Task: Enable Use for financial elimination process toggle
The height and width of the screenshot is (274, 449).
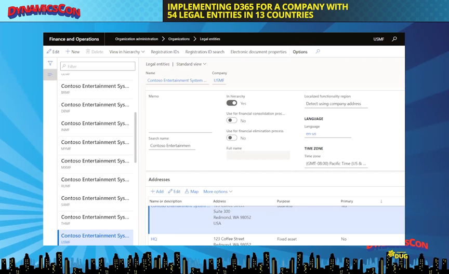Action: 232,138
